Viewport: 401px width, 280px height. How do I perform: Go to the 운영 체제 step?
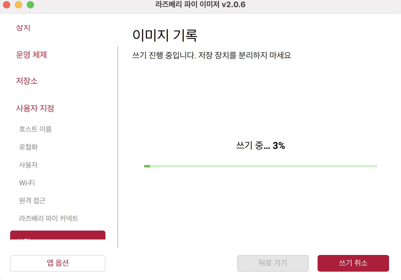(x=31, y=55)
